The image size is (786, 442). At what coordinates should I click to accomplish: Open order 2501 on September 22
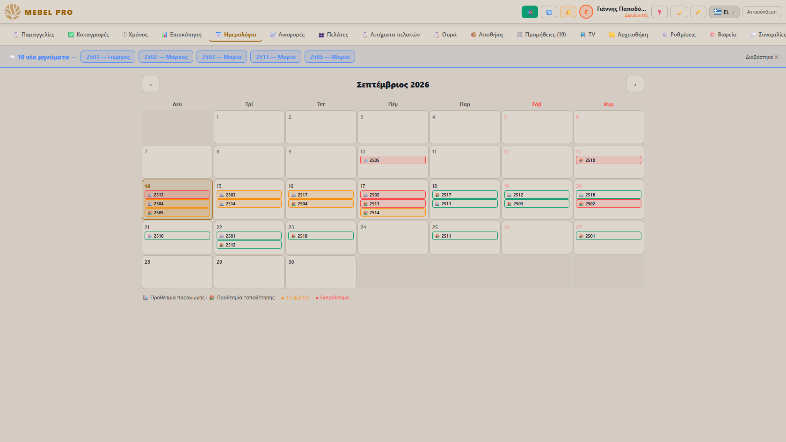249,236
